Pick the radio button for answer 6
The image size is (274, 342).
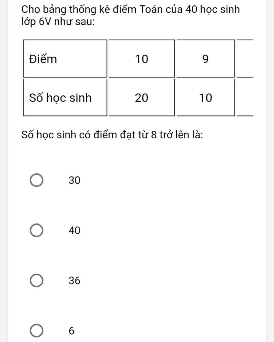tap(36, 331)
